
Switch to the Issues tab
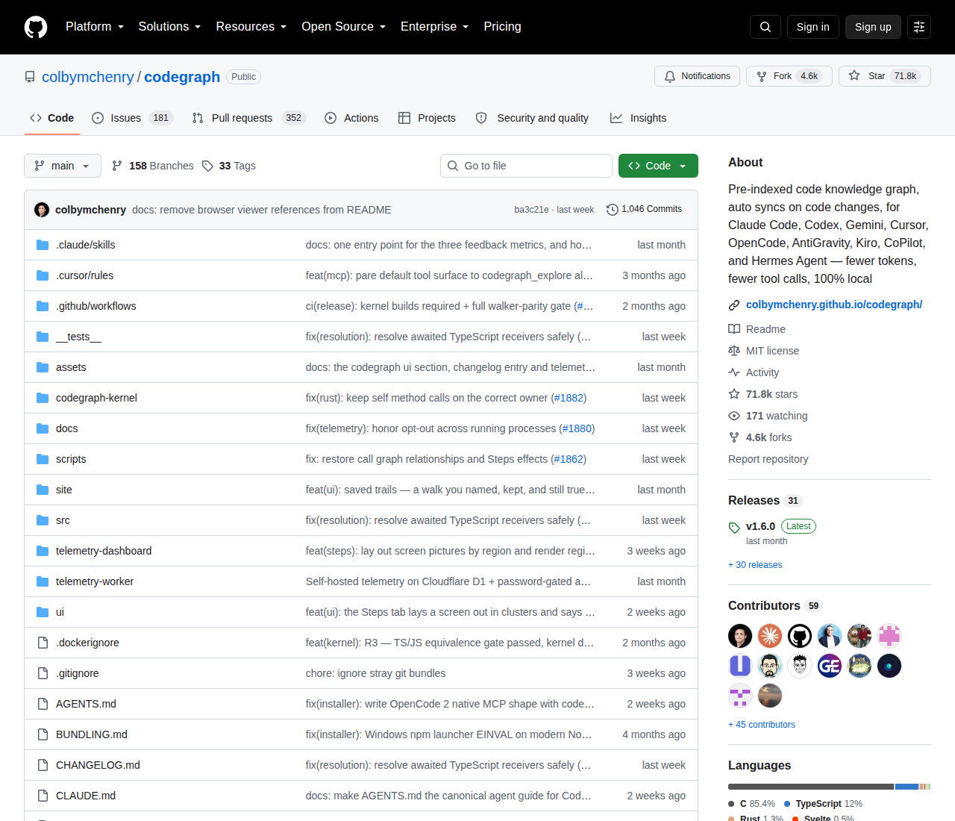point(132,118)
